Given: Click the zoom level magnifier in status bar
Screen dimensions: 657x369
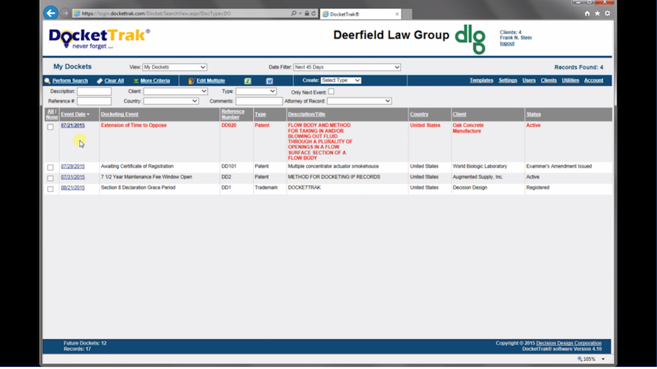Looking at the screenshot, I should (580, 359).
